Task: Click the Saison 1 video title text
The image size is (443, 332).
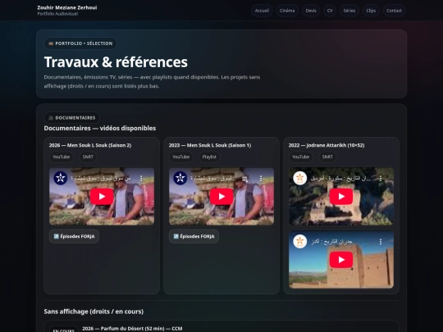Action: (x=212, y=179)
